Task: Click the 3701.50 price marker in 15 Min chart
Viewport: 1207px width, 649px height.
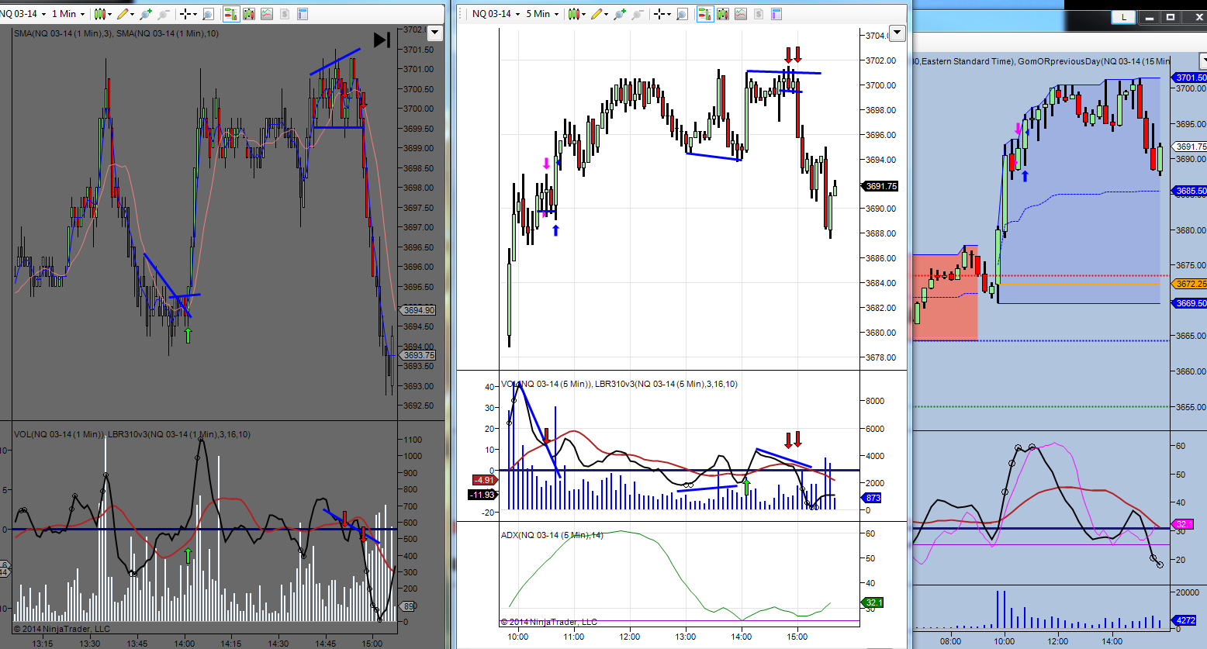Action: pyautogui.click(x=1190, y=78)
